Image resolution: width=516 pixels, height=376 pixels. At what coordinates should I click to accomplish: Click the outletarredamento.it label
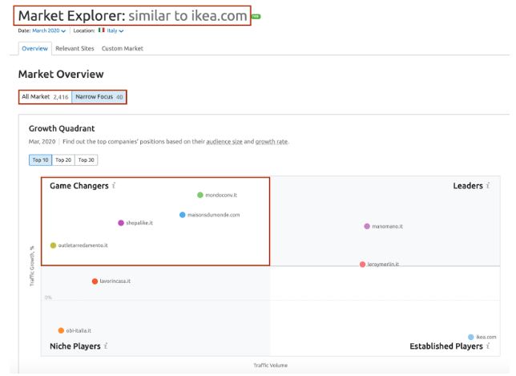[x=83, y=245]
